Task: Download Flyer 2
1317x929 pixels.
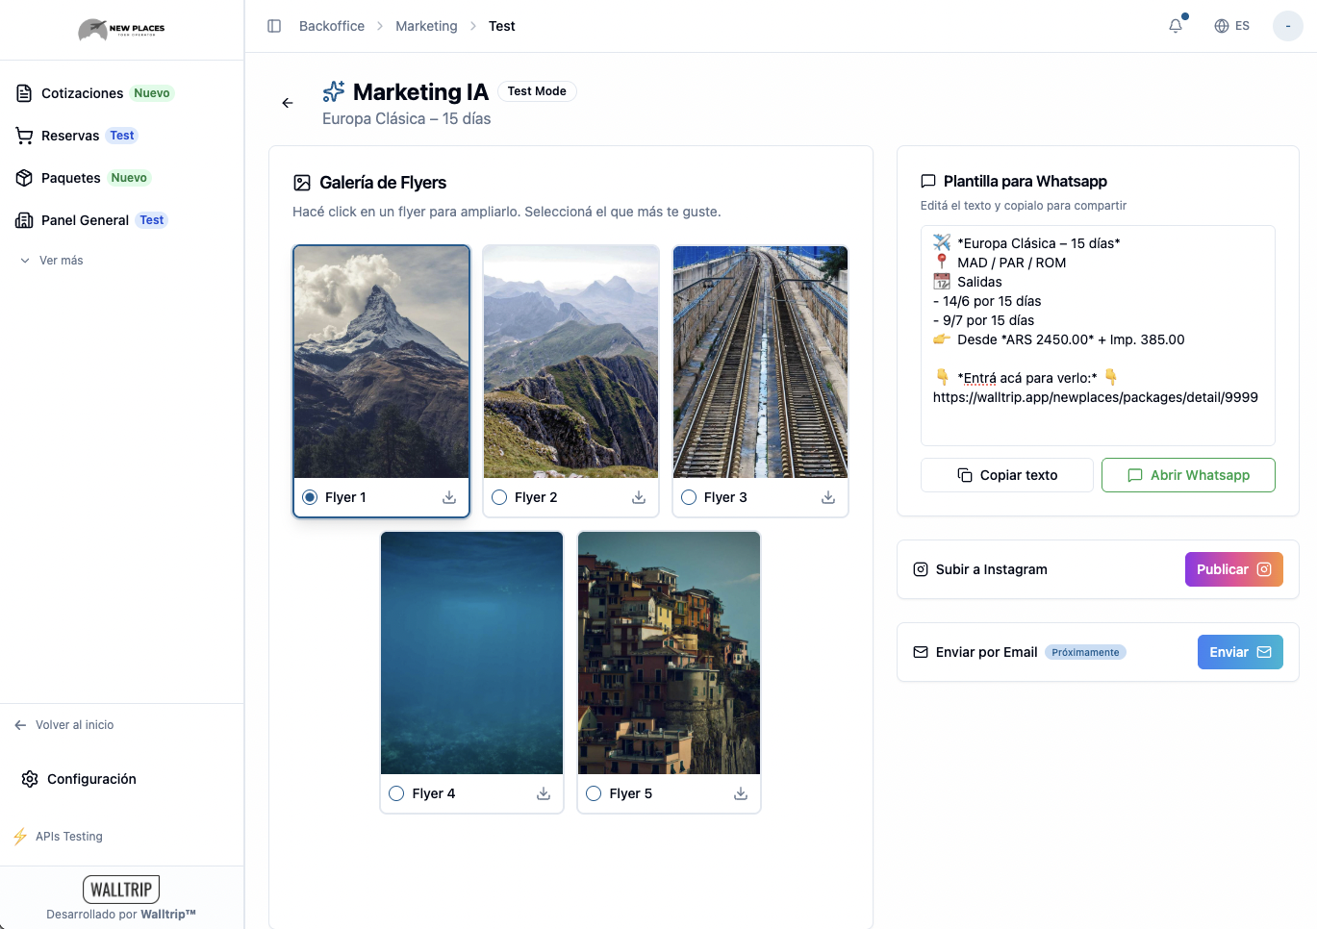Action: 639,497
